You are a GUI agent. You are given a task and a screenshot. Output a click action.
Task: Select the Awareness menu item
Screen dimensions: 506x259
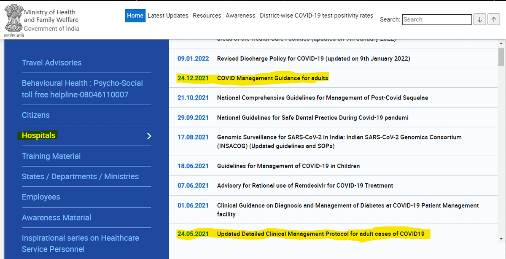coord(240,16)
